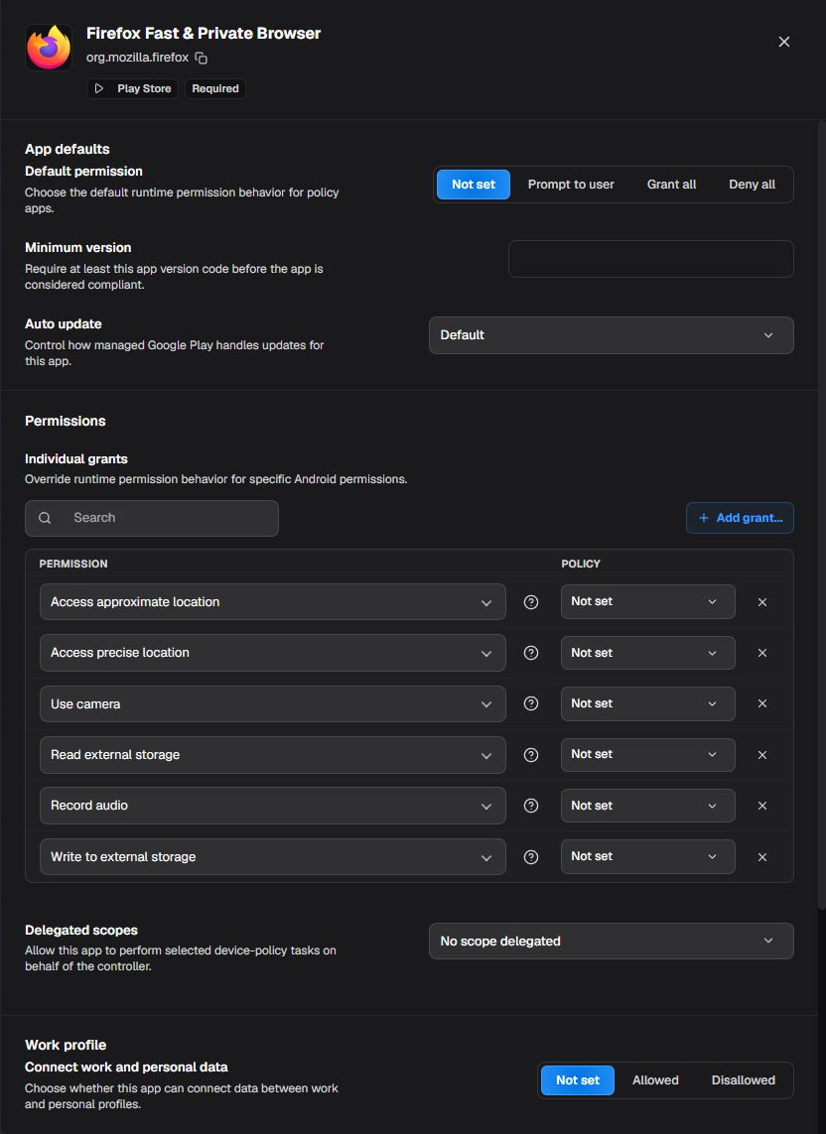This screenshot has height=1134, width=826.
Task: Show help for Use camera permission
Action: [x=530, y=703]
